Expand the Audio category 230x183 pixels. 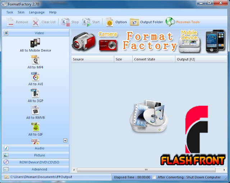coord(36,148)
